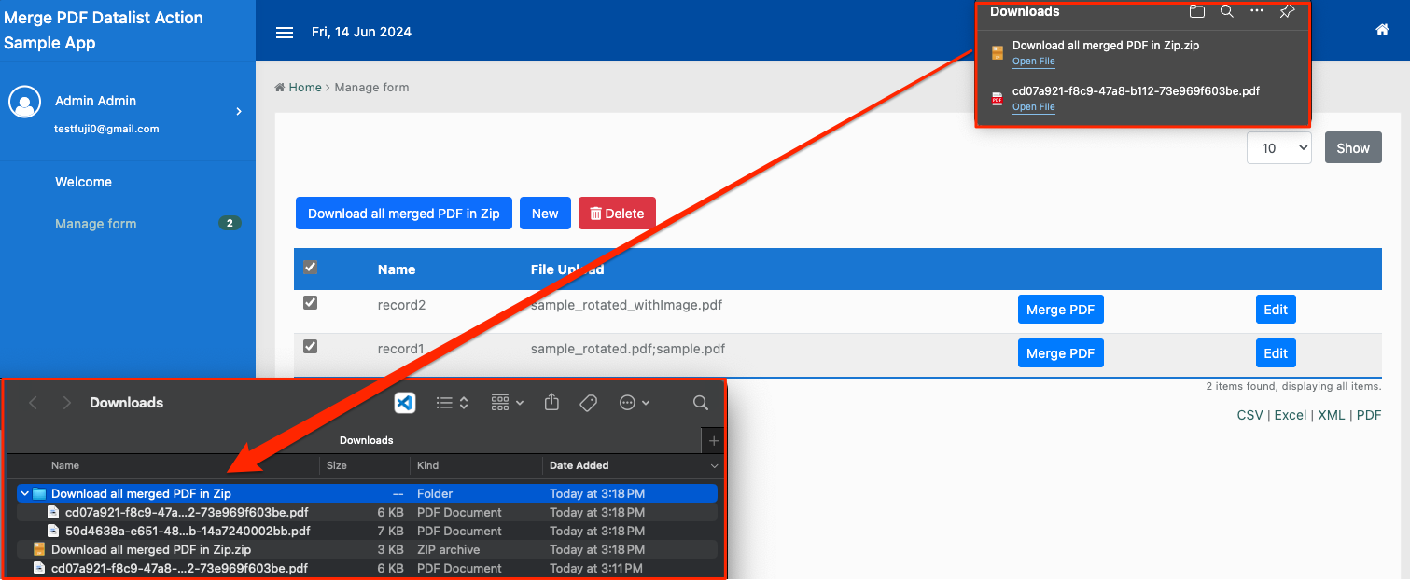Click the Finder tag icon
Viewport: 1410px width, 580px height.
(588, 403)
